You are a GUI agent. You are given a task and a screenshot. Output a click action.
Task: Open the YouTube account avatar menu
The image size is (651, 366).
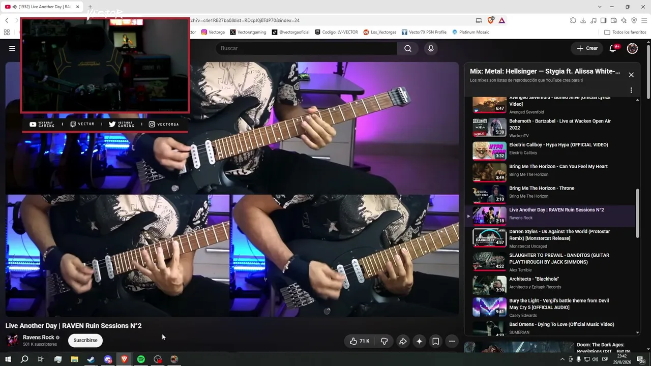pos(632,48)
